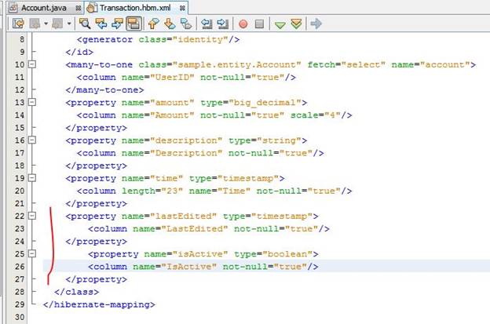Click line number 30 in gutter

(x=20, y=317)
